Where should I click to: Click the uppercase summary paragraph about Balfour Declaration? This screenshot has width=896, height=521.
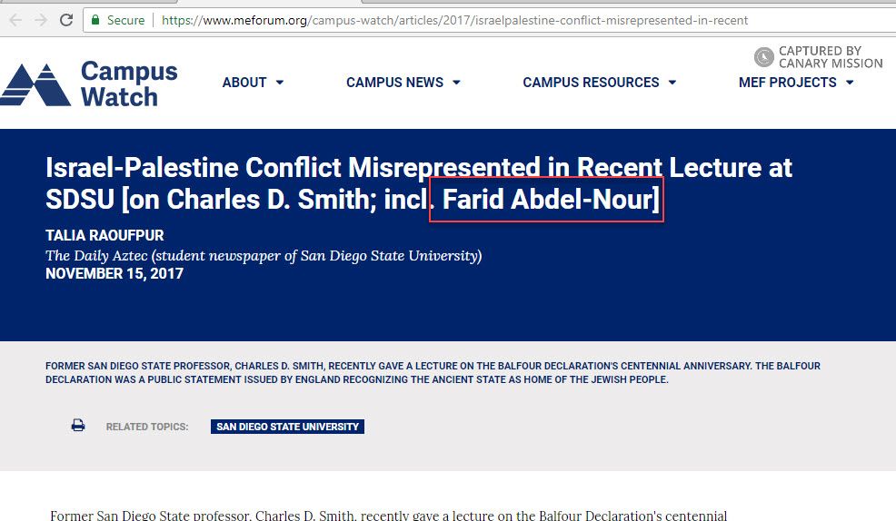pyautogui.click(x=433, y=373)
